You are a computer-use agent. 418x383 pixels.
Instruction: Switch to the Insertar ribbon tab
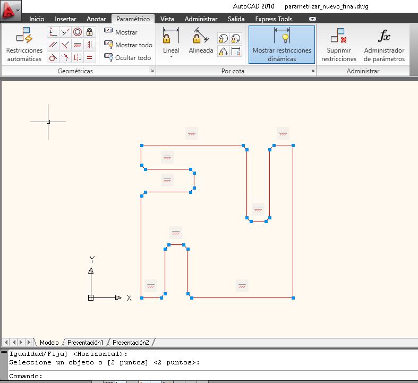click(65, 19)
